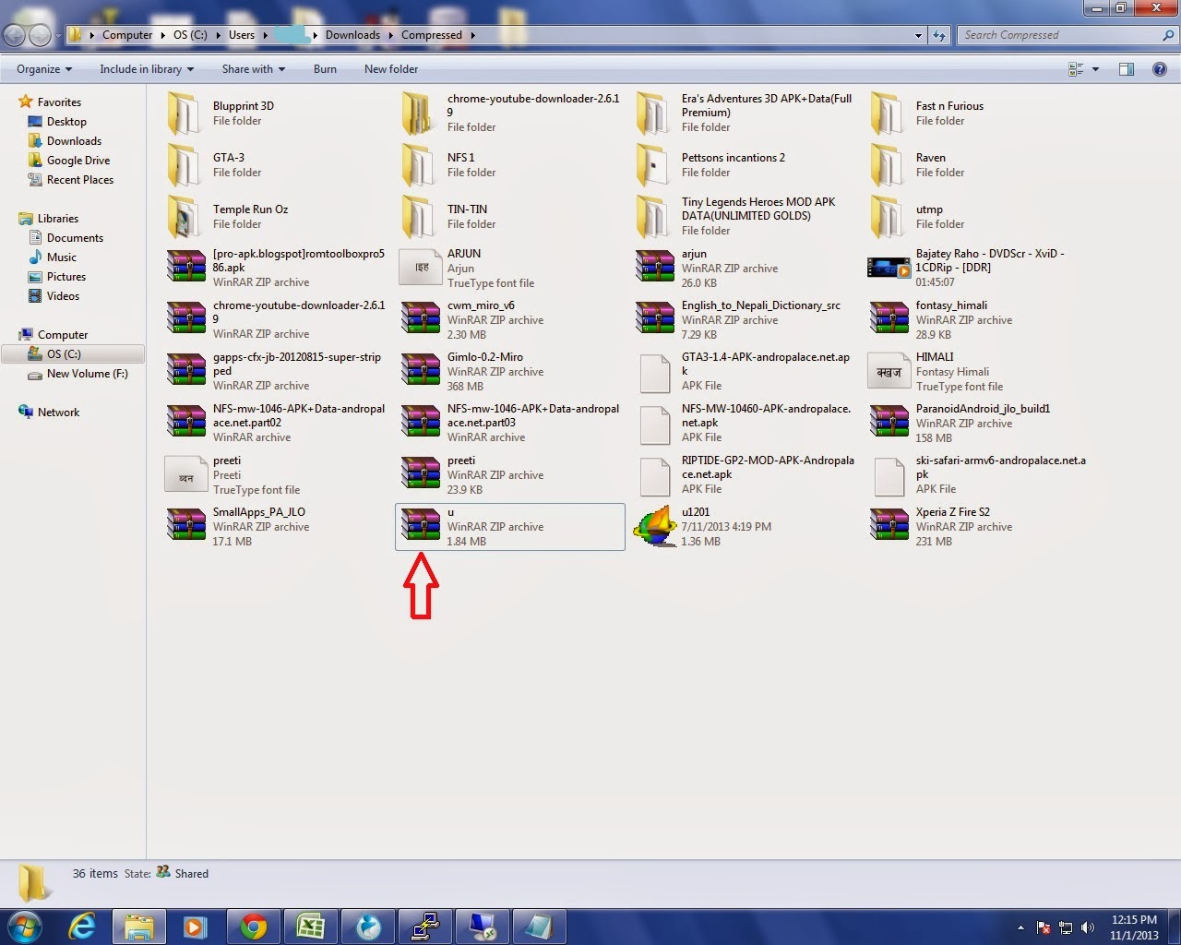
Task: Open Microsoft Excel from the taskbar
Action: 311,926
